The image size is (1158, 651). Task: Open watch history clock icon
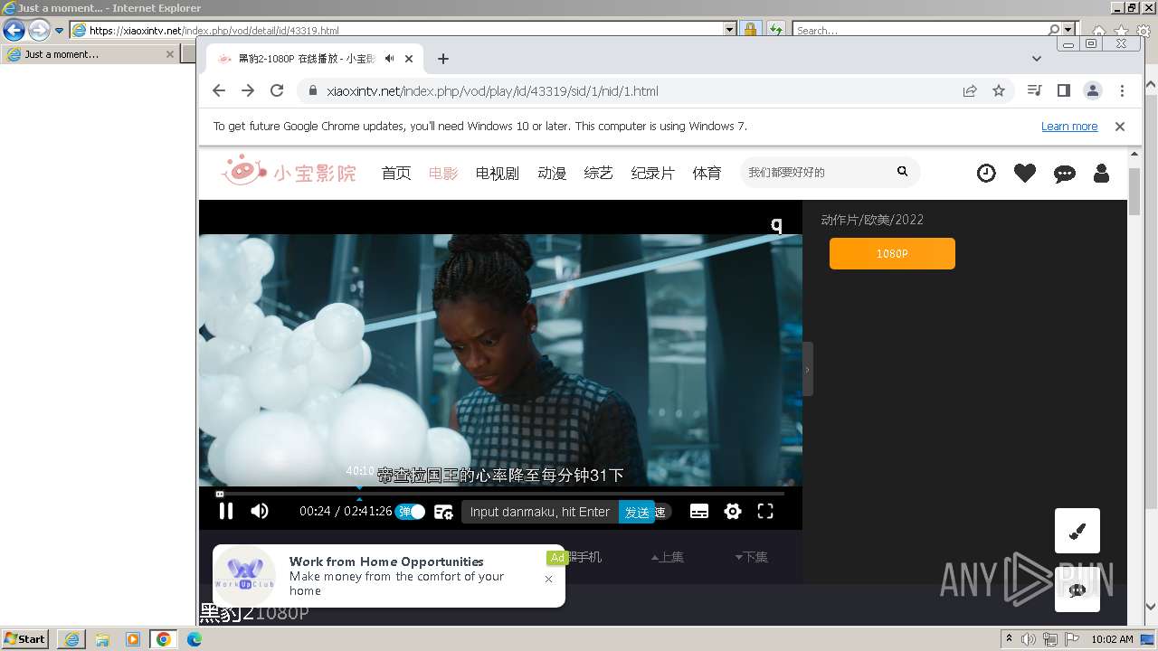pyautogui.click(x=986, y=173)
